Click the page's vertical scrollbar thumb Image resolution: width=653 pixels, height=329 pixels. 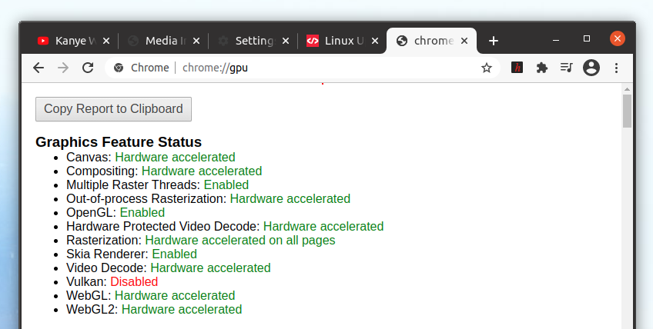[x=627, y=111]
